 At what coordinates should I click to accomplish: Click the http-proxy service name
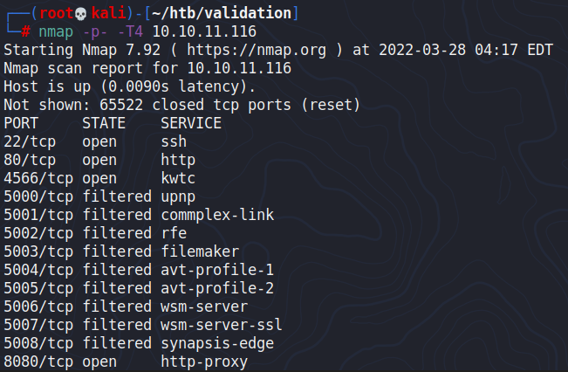pos(204,362)
